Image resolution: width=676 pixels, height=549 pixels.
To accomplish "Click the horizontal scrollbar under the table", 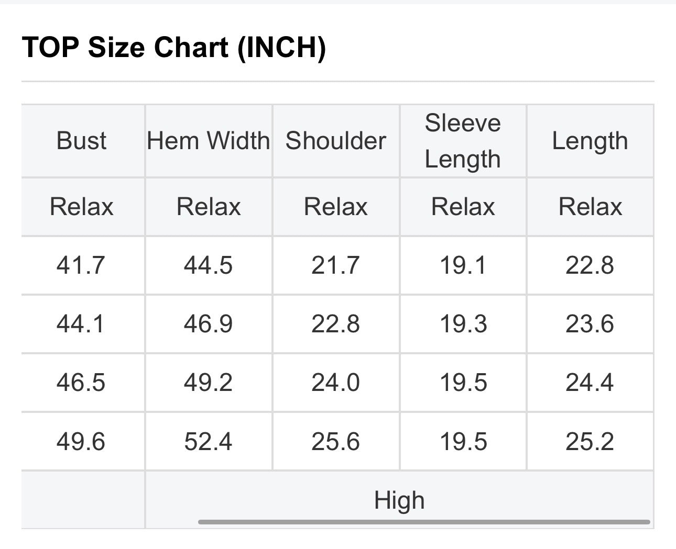I will coord(424,522).
